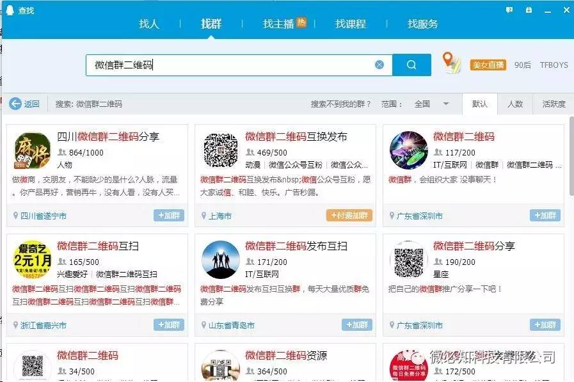
Task: Switch sorting to 活跃度
Action: tap(554, 103)
